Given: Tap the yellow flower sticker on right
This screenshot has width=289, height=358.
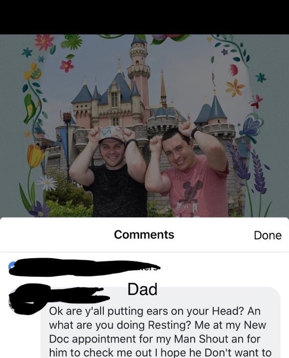Looking at the screenshot, I should (x=235, y=88).
